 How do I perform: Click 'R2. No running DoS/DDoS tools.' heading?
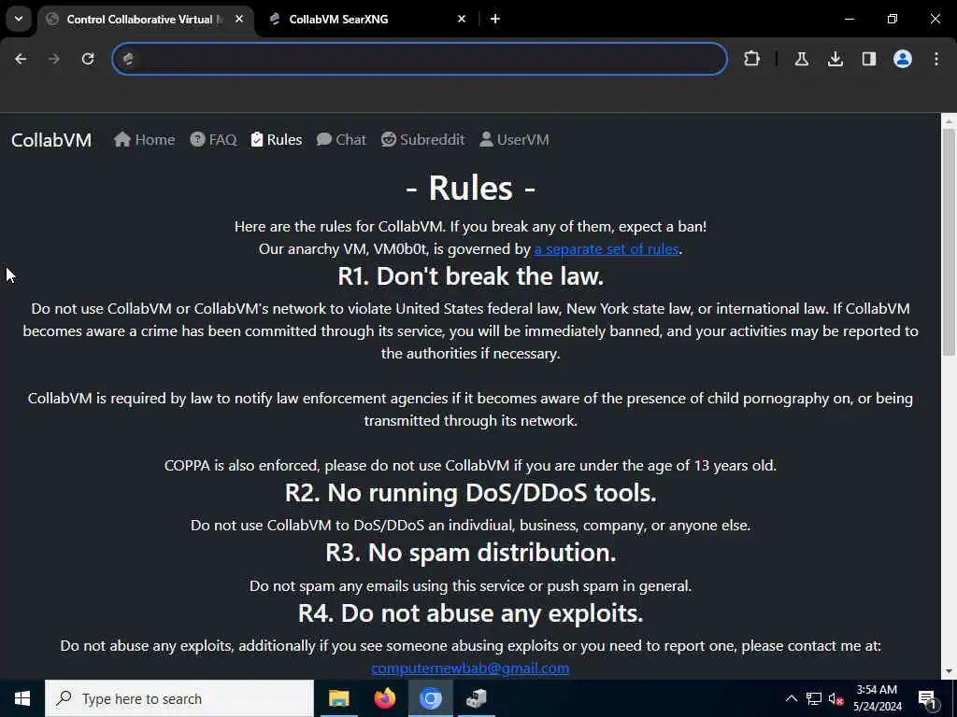point(471,493)
